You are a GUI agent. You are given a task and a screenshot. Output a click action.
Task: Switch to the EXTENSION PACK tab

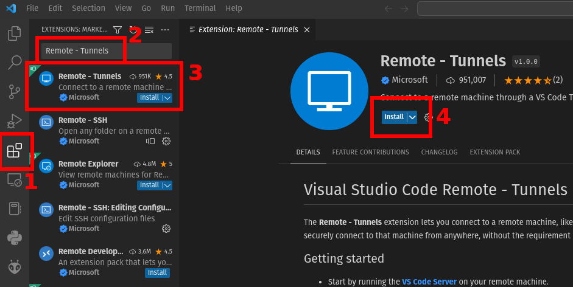(495, 152)
